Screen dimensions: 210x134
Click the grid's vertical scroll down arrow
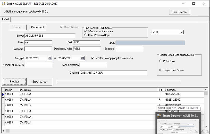point(206,127)
